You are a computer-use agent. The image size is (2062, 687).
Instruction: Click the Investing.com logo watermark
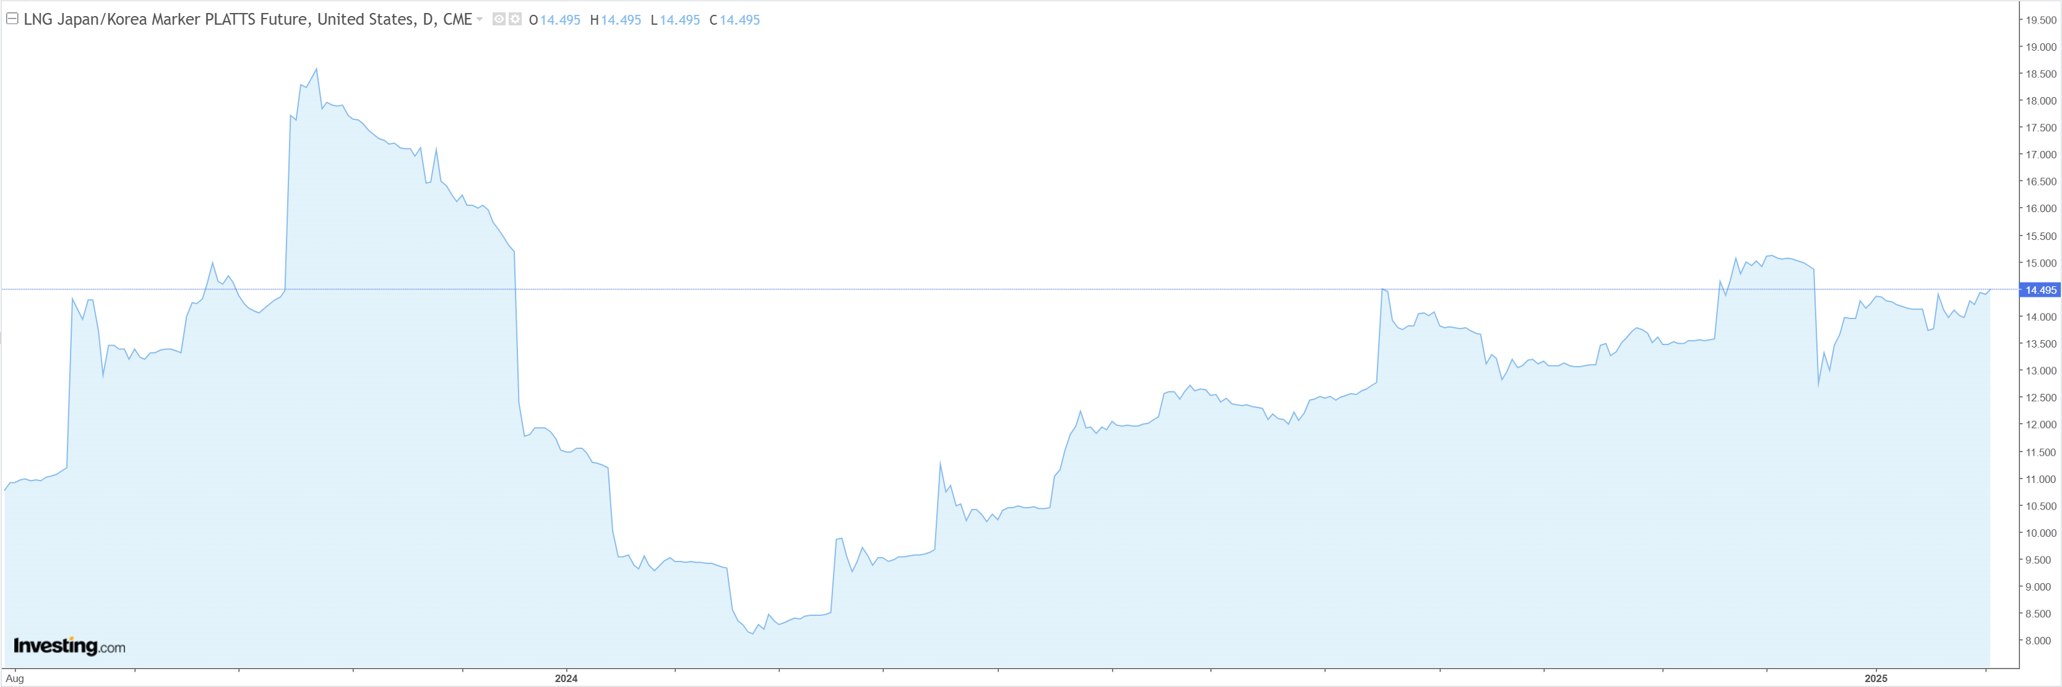[70, 646]
